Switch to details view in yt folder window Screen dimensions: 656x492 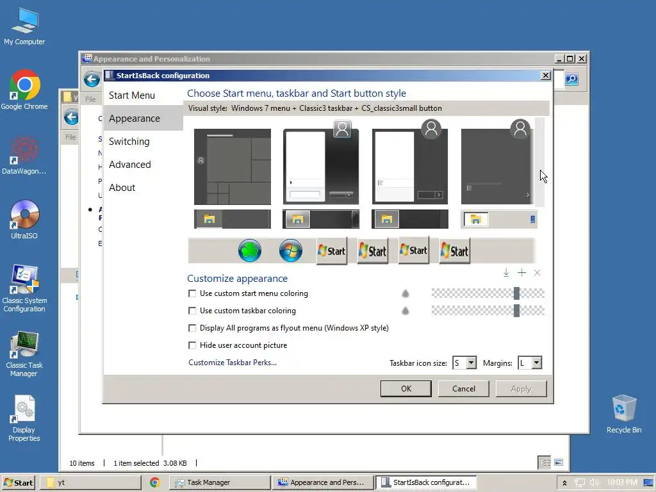(545, 463)
